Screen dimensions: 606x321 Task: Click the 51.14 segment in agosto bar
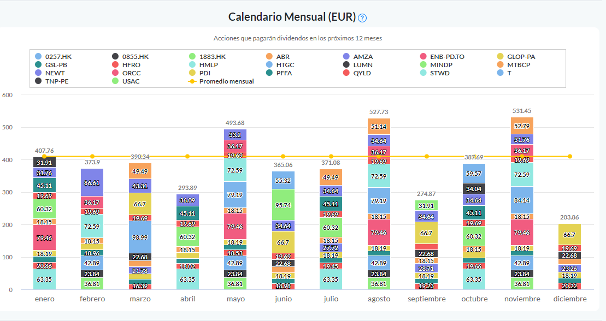(x=378, y=126)
